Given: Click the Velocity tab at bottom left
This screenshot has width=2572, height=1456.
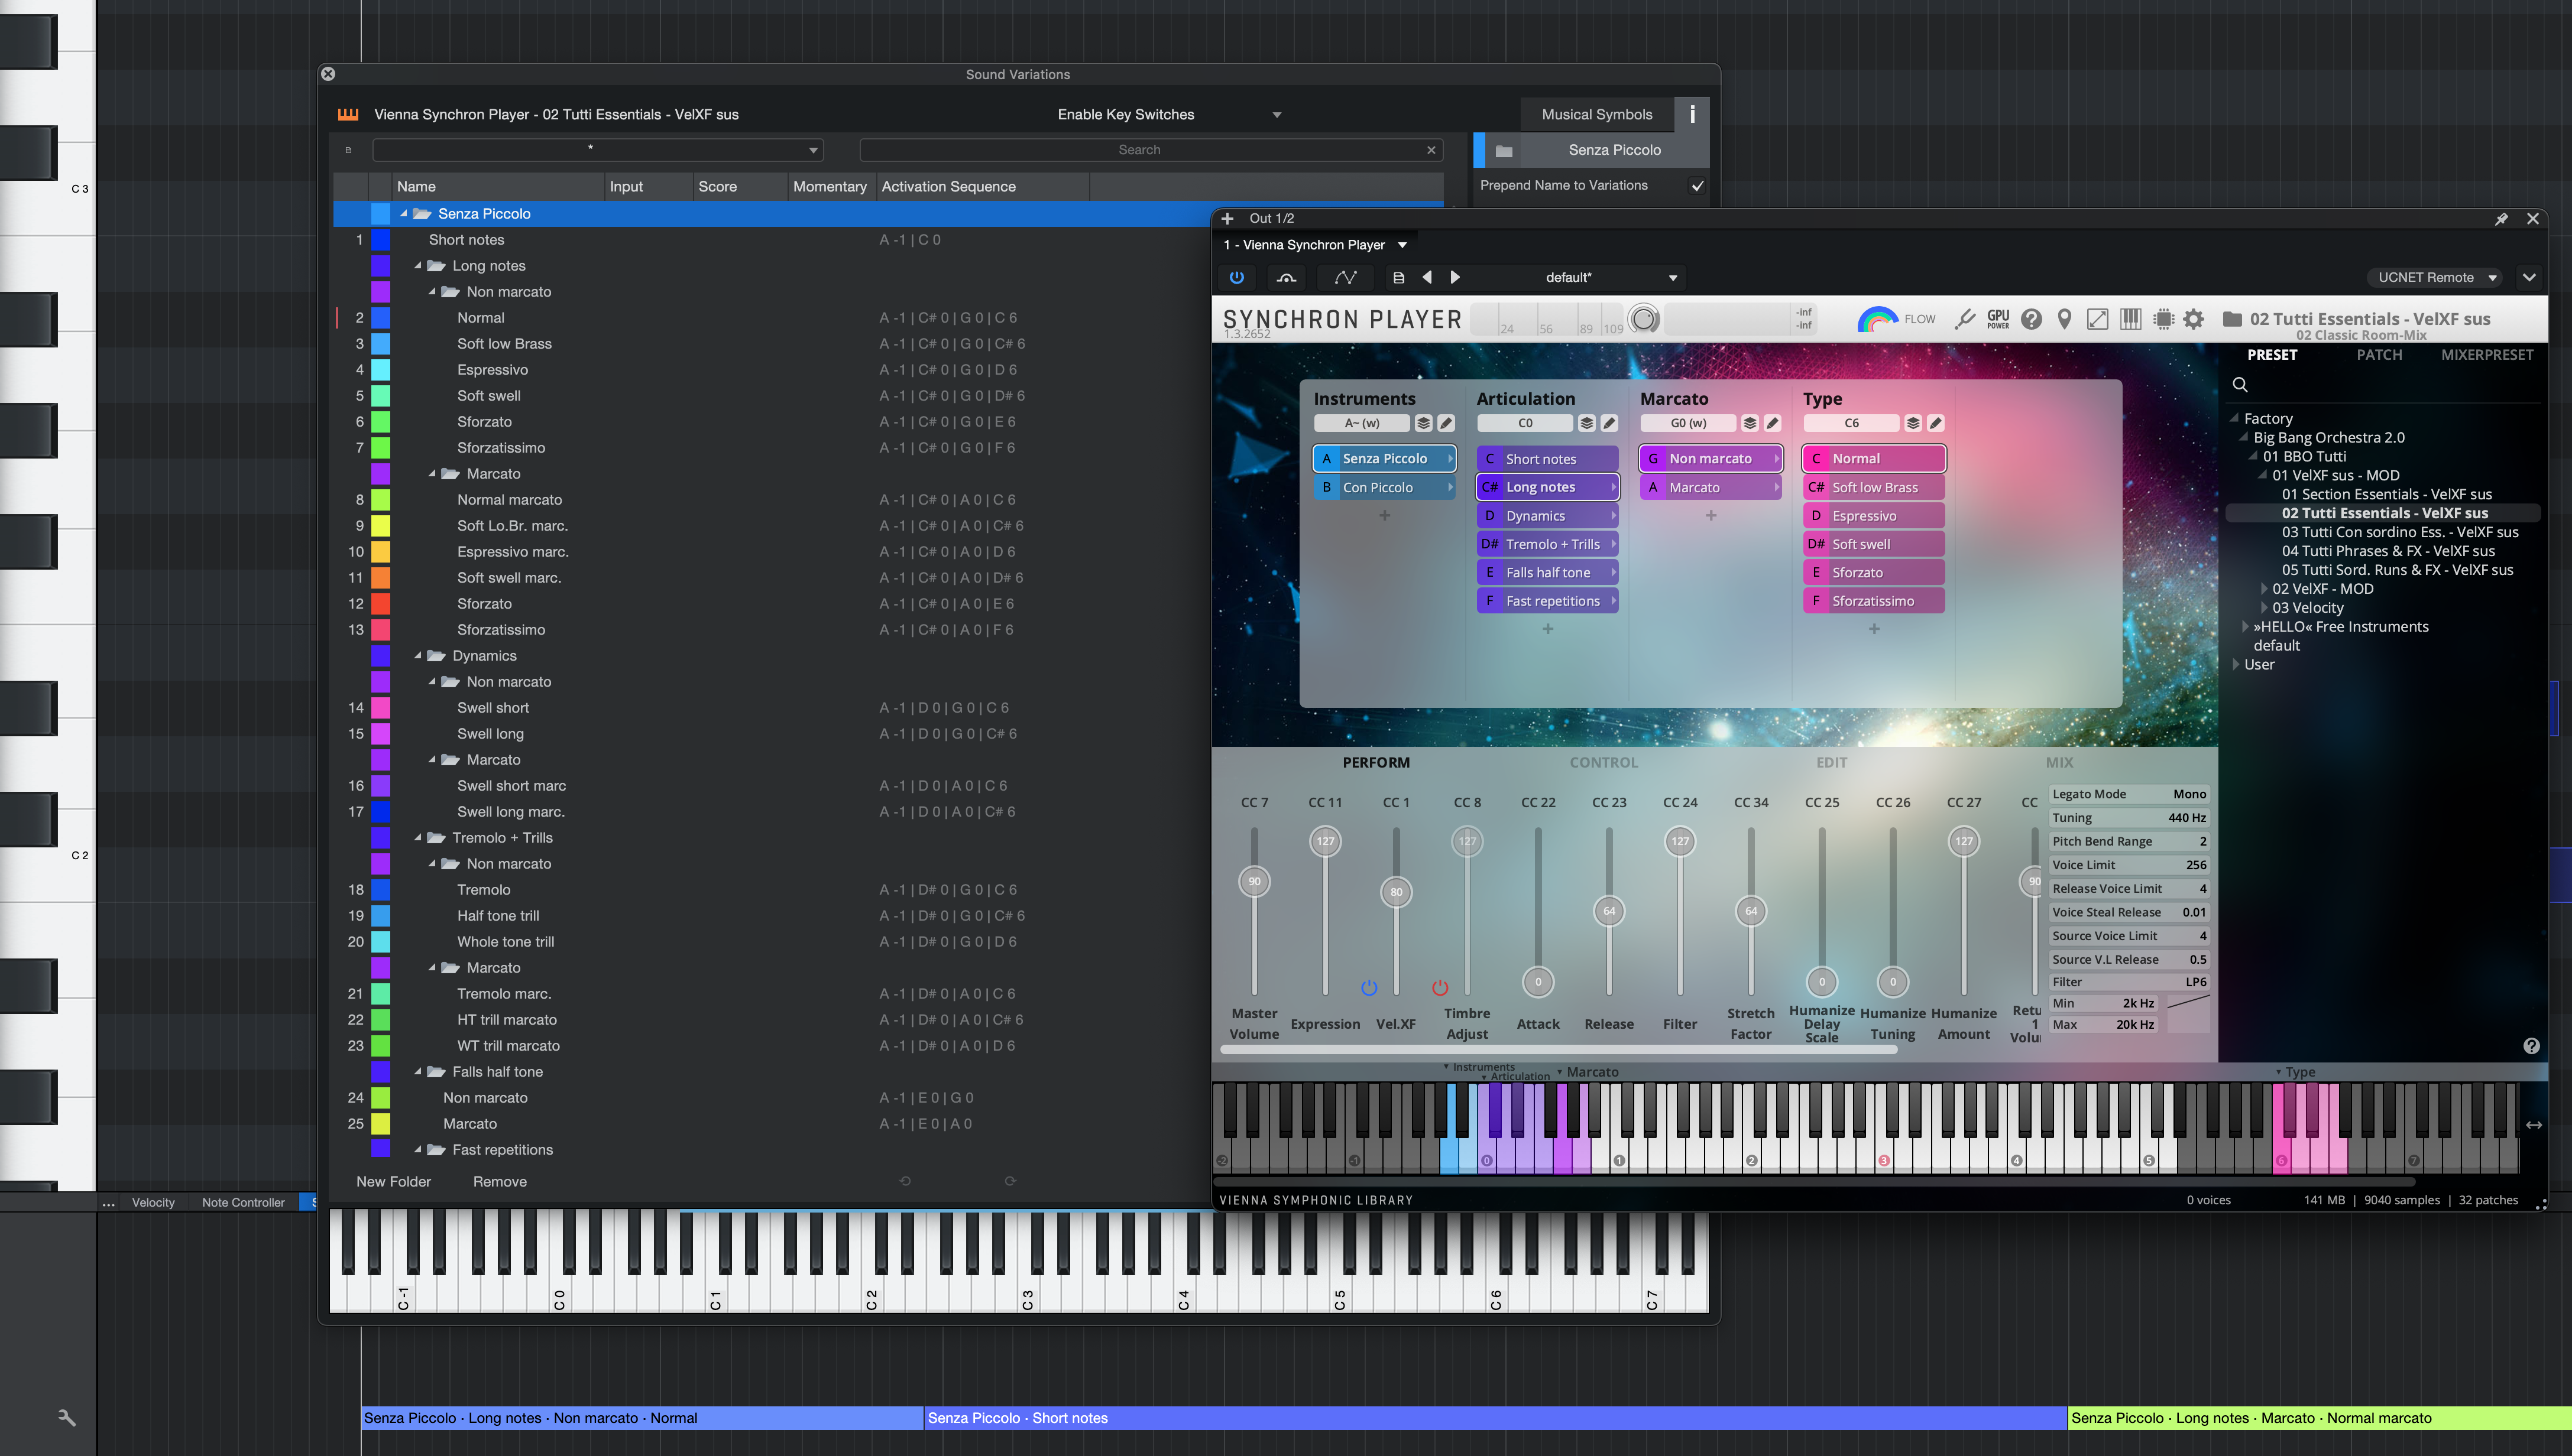Looking at the screenshot, I should click(153, 1203).
